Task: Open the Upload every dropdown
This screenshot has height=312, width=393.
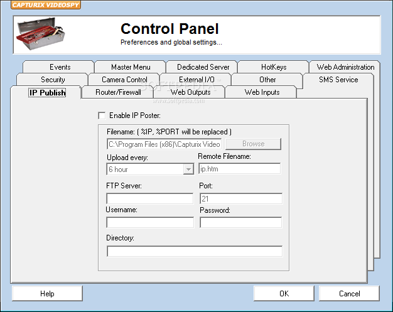Action: (x=188, y=169)
